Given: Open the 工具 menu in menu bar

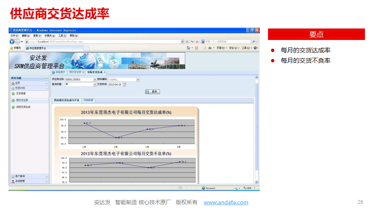Looking at the screenshot, I should [62, 35].
